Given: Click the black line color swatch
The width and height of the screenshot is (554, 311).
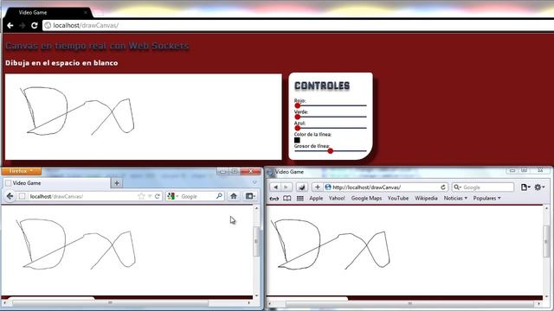Looking at the screenshot, I should tap(297, 140).
